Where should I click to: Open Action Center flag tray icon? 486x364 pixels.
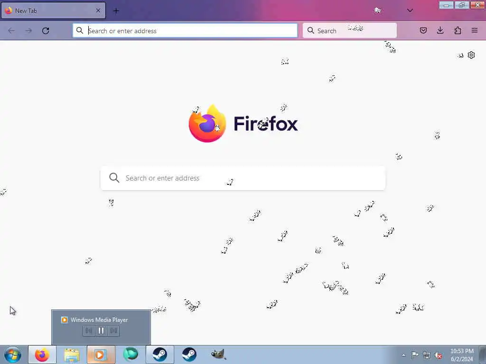(415, 355)
